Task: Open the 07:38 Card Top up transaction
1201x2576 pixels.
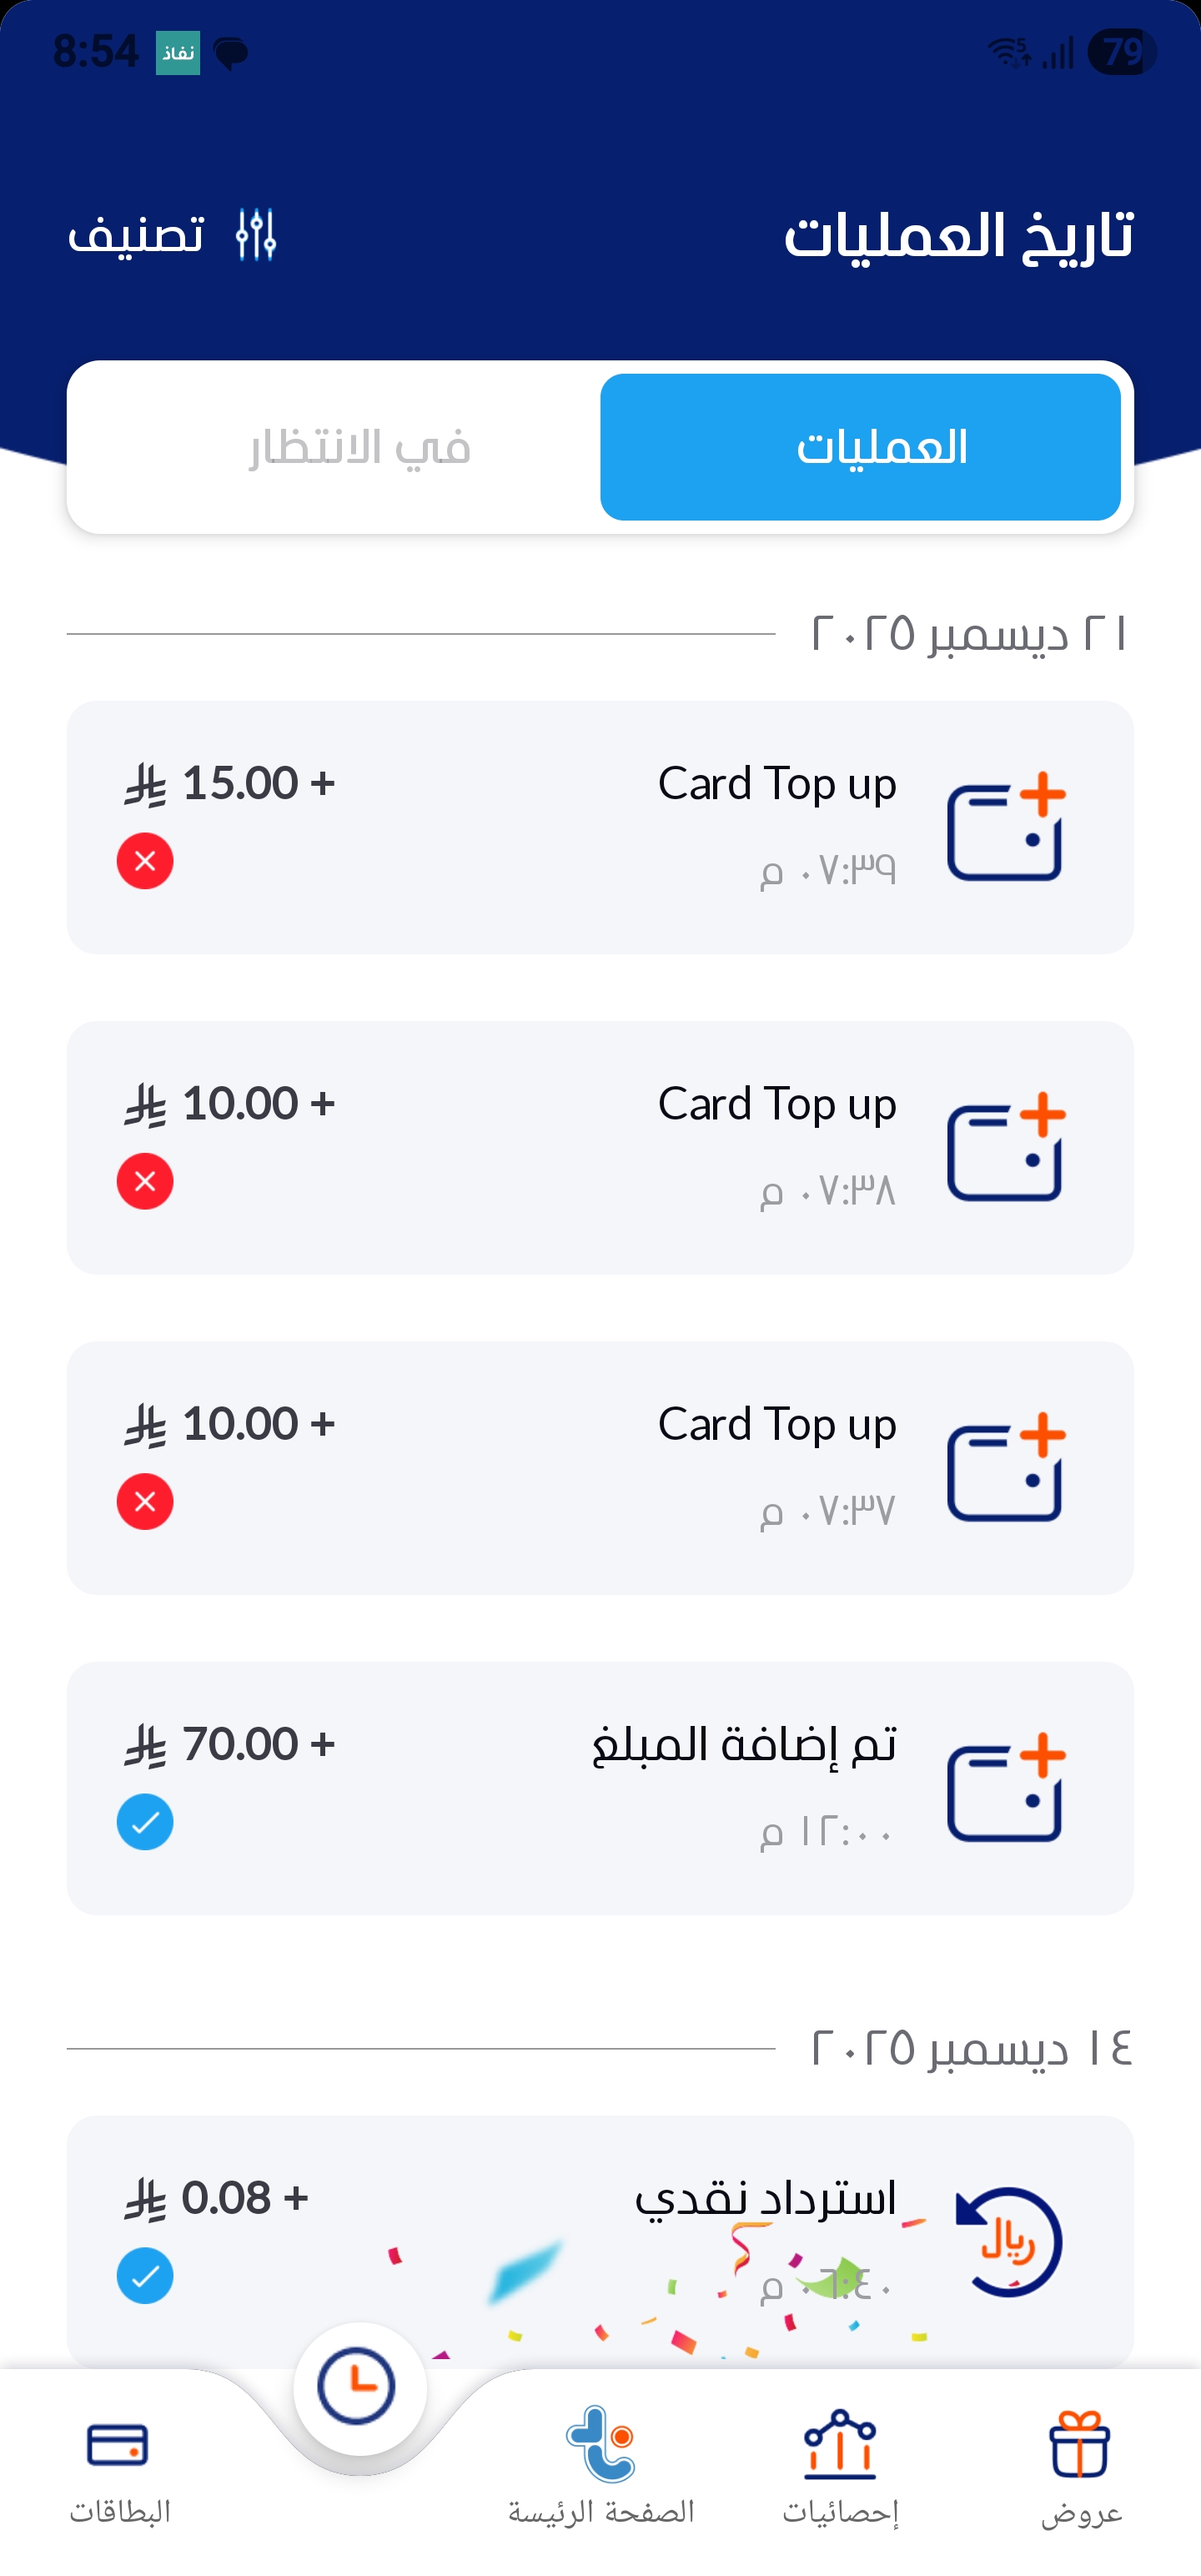Action: point(600,1147)
